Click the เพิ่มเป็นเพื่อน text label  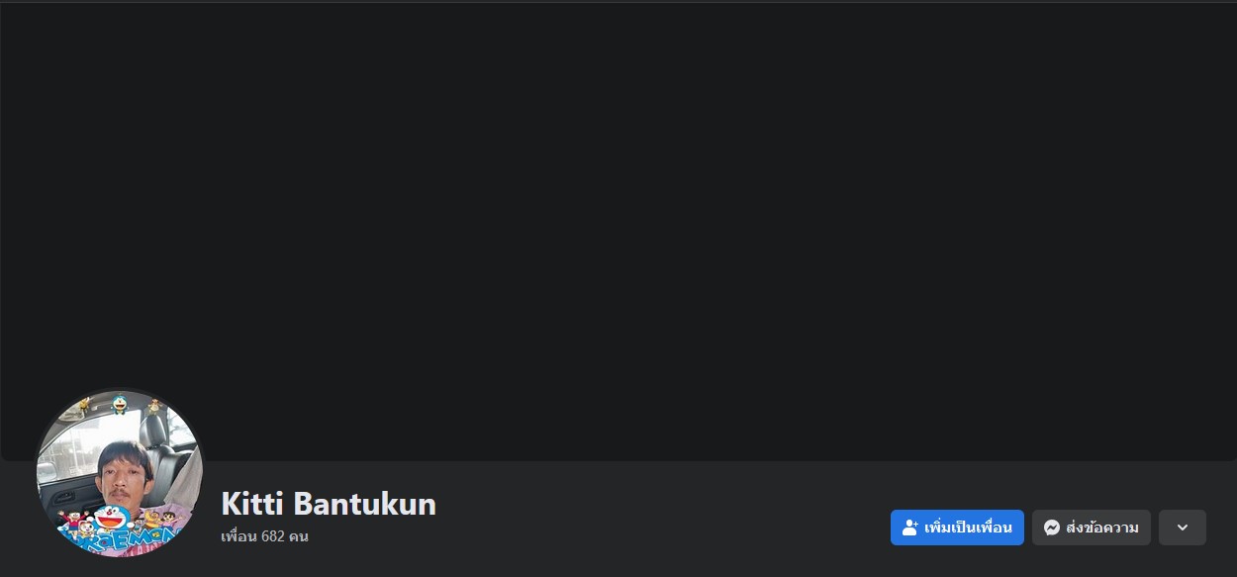[x=968, y=528]
